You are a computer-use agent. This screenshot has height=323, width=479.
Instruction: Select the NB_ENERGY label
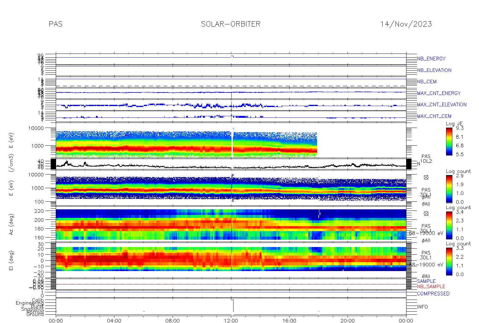[x=431, y=59]
